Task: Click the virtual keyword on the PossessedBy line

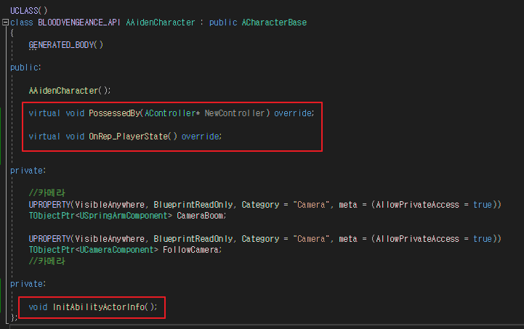Action: (44, 113)
